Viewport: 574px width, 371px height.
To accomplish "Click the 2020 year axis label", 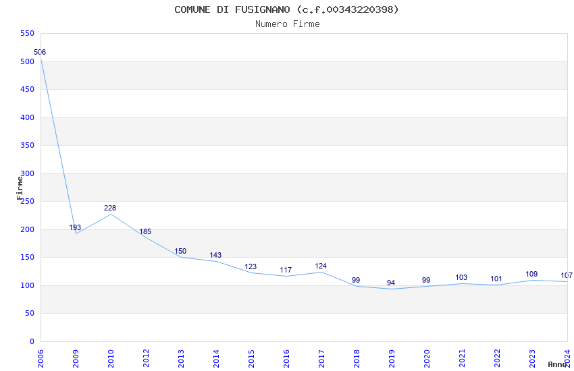I will pyautogui.click(x=427, y=359).
